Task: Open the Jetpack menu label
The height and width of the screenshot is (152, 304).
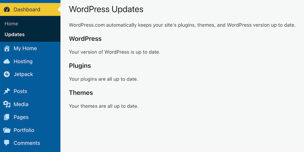Action: pos(23,74)
